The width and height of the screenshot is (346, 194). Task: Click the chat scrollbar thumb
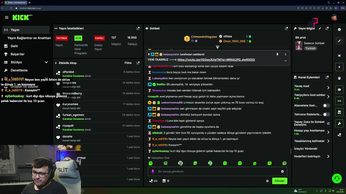[x=291, y=151]
